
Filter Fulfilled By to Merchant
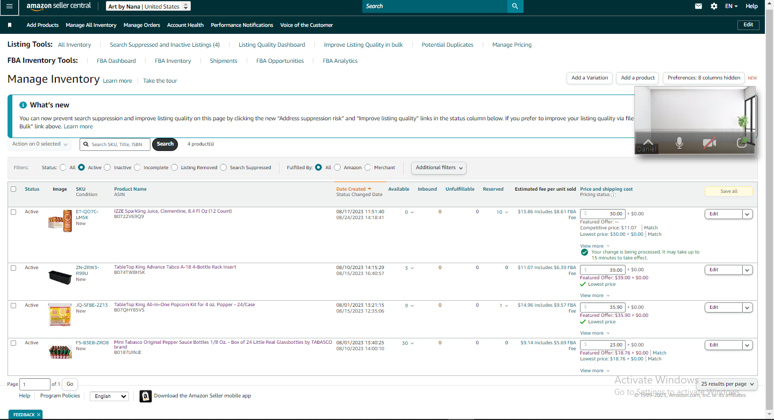click(368, 168)
